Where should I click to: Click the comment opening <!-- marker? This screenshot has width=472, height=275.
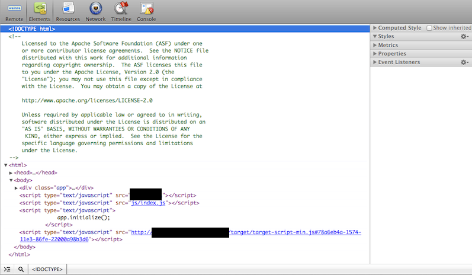coord(15,36)
